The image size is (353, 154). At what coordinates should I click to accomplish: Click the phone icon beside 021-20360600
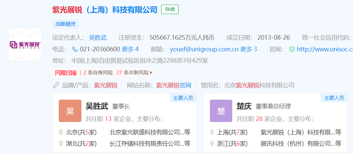pos(75,49)
